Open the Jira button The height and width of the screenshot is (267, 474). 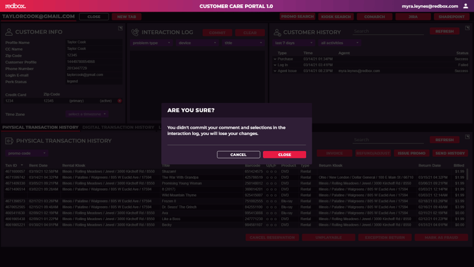point(413,17)
